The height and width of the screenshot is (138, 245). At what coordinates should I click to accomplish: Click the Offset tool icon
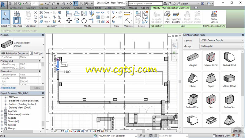coord(76,13)
